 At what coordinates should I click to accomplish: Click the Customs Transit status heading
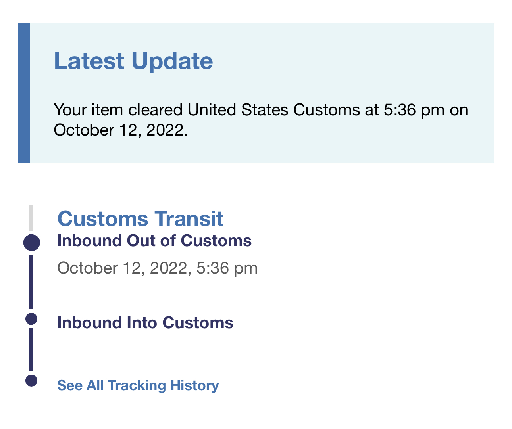point(141,218)
